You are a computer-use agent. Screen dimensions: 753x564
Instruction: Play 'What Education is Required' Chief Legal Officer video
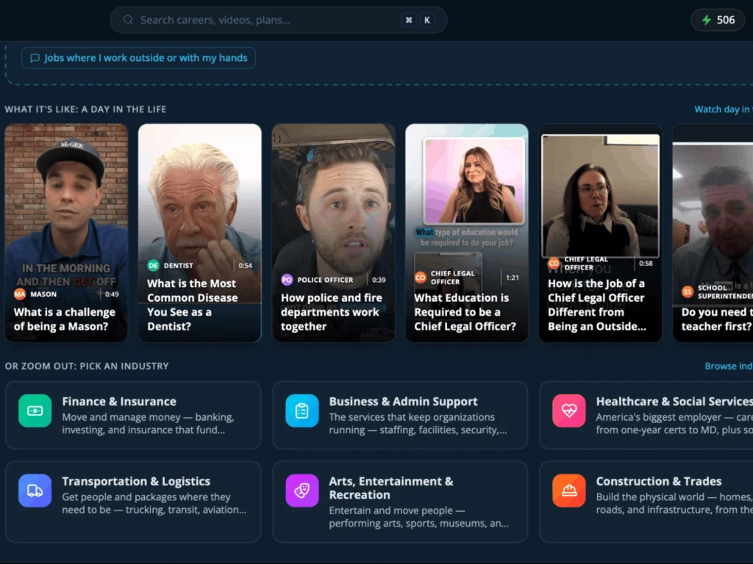click(467, 233)
